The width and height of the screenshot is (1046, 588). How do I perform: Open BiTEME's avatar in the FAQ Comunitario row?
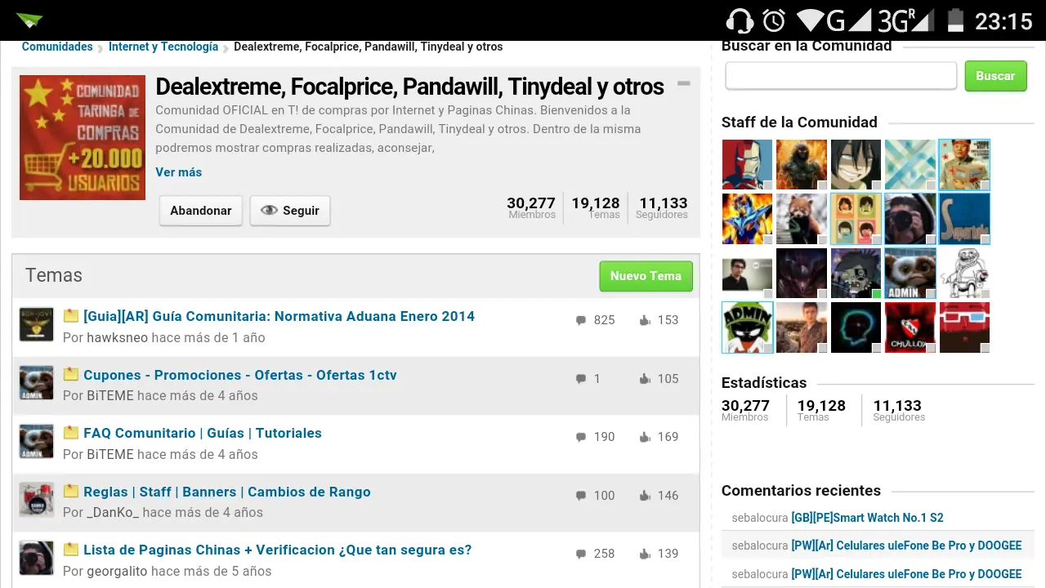click(37, 442)
